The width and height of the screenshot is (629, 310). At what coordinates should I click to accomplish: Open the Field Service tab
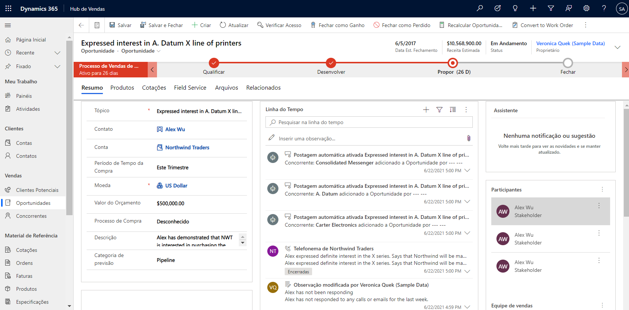[x=190, y=88]
